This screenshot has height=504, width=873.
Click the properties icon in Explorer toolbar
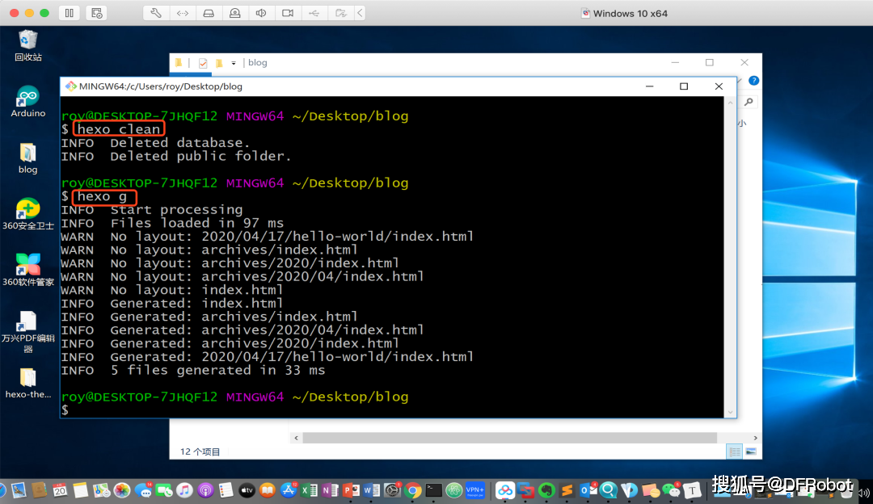[203, 63]
